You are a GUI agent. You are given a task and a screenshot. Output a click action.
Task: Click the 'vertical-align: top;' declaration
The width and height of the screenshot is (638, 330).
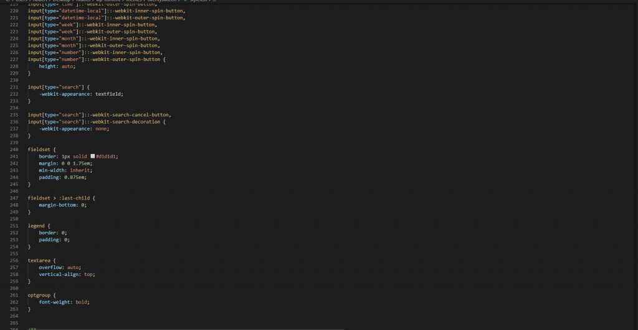pos(67,275)
